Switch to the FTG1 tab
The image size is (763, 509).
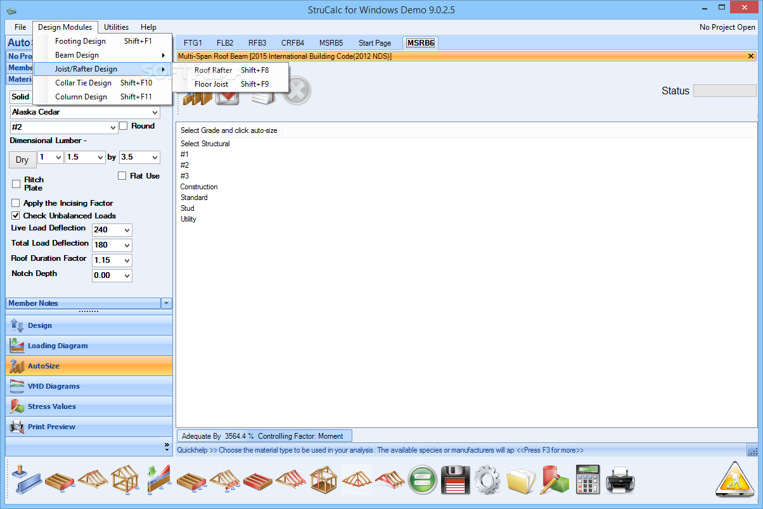193,43
